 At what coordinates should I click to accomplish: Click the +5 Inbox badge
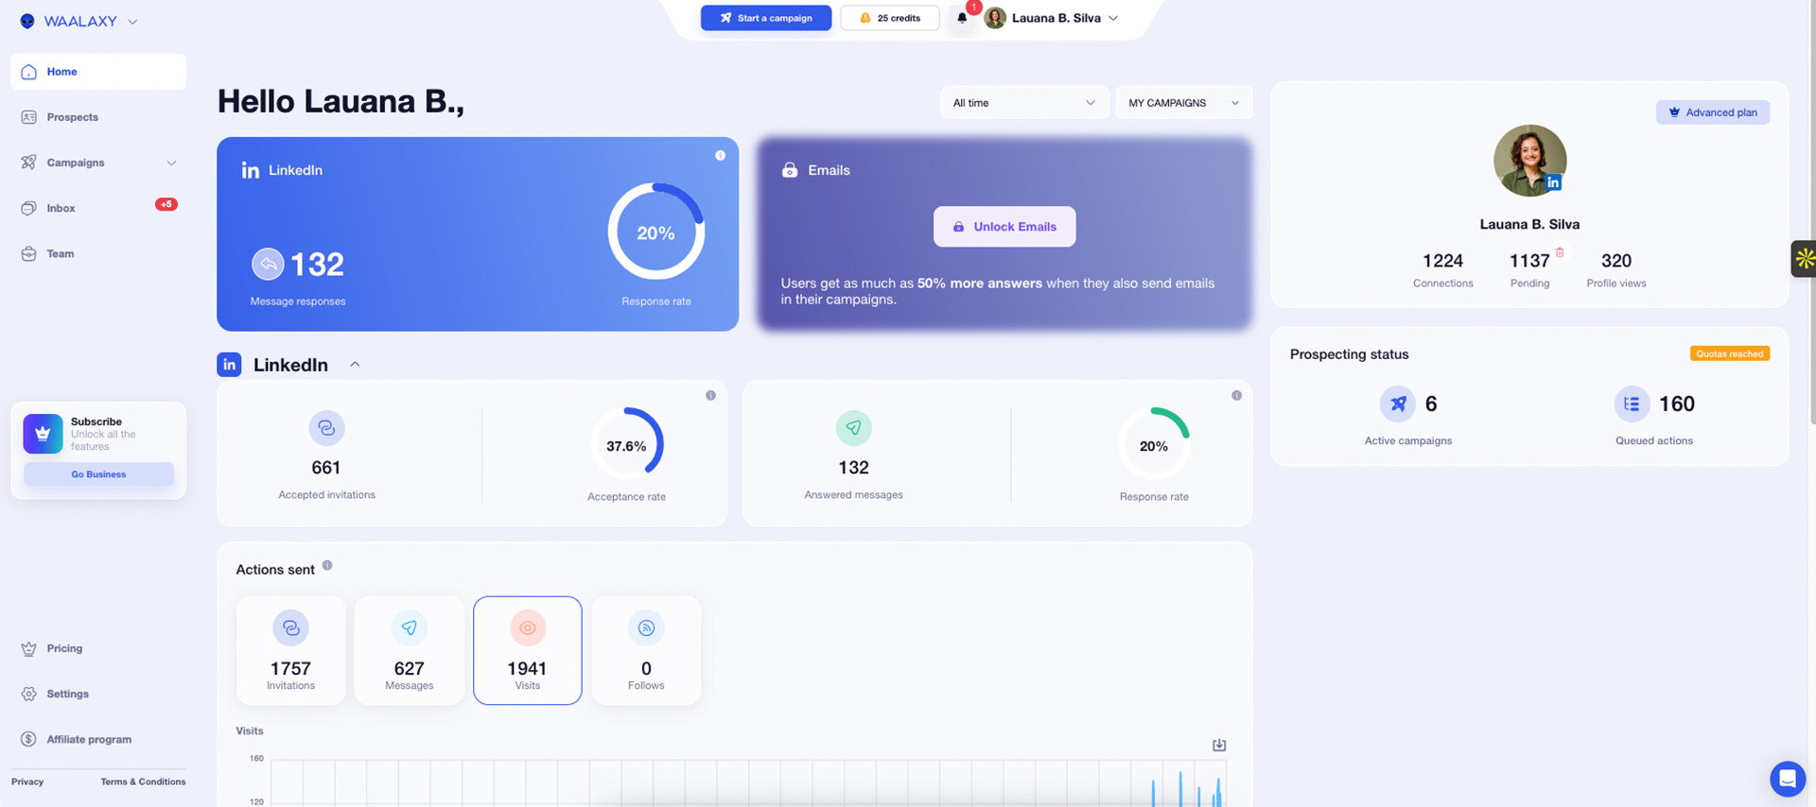[x=166, y=204]
